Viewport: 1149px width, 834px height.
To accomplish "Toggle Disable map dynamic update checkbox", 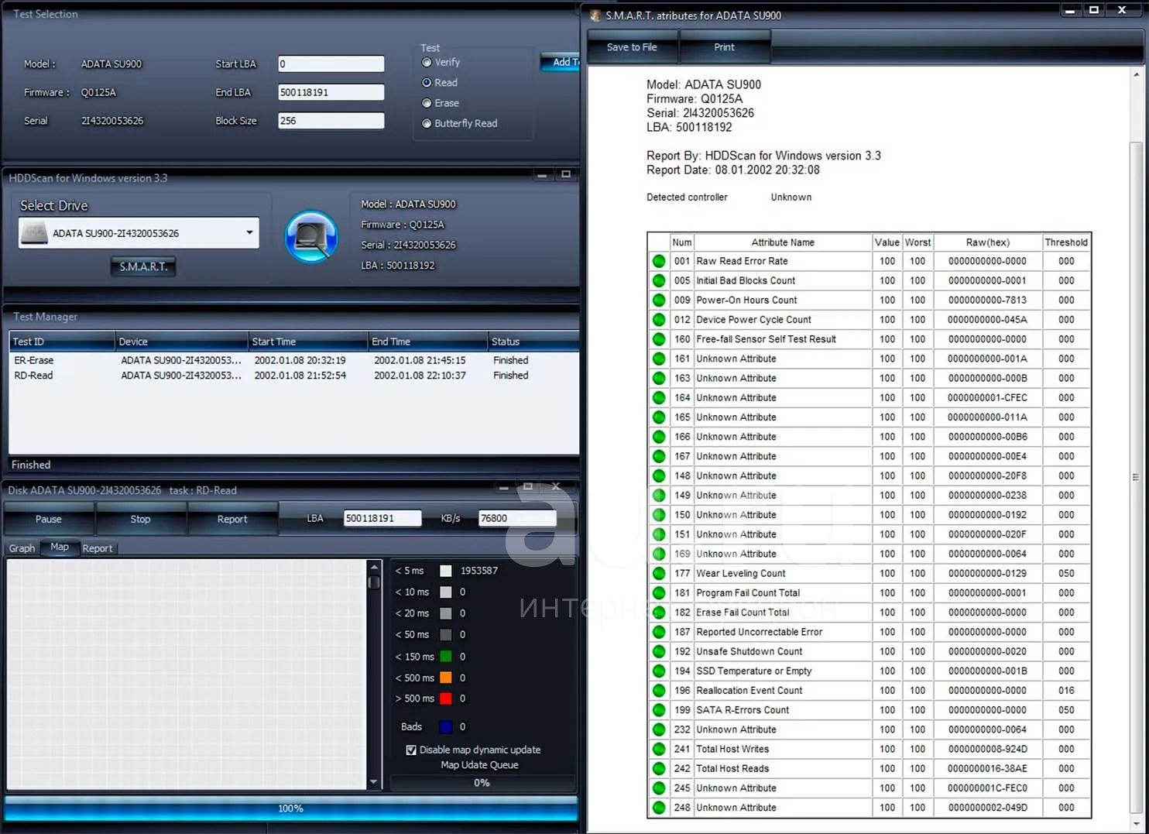I will (x=411, y=750).
